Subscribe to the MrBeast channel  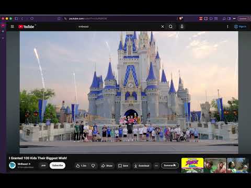(x=58, y=166)
